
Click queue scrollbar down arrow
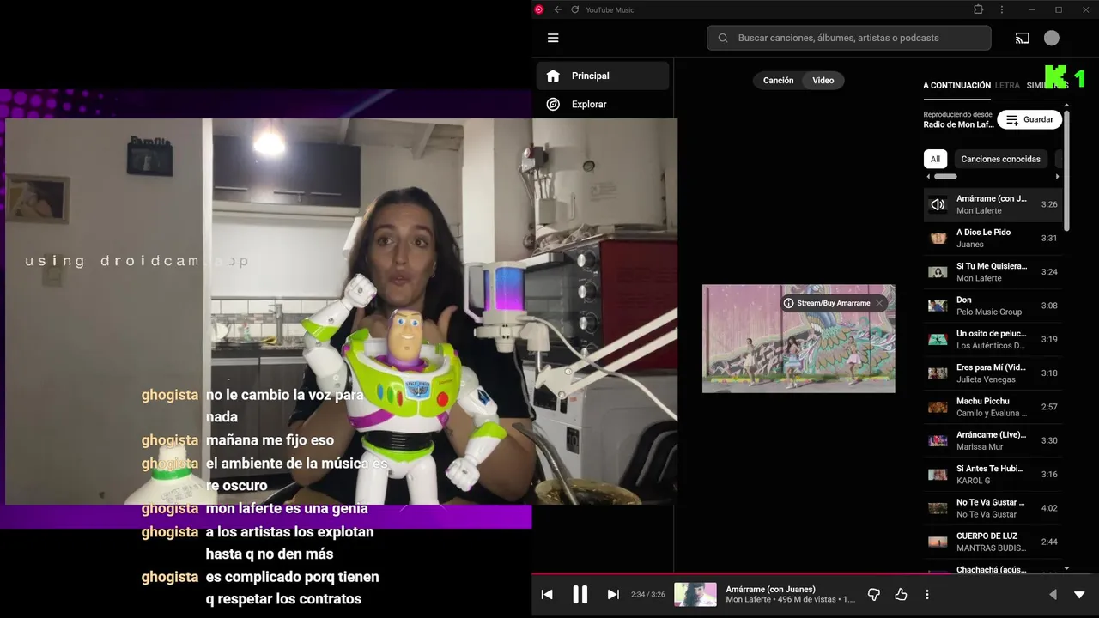point(1066,568)
